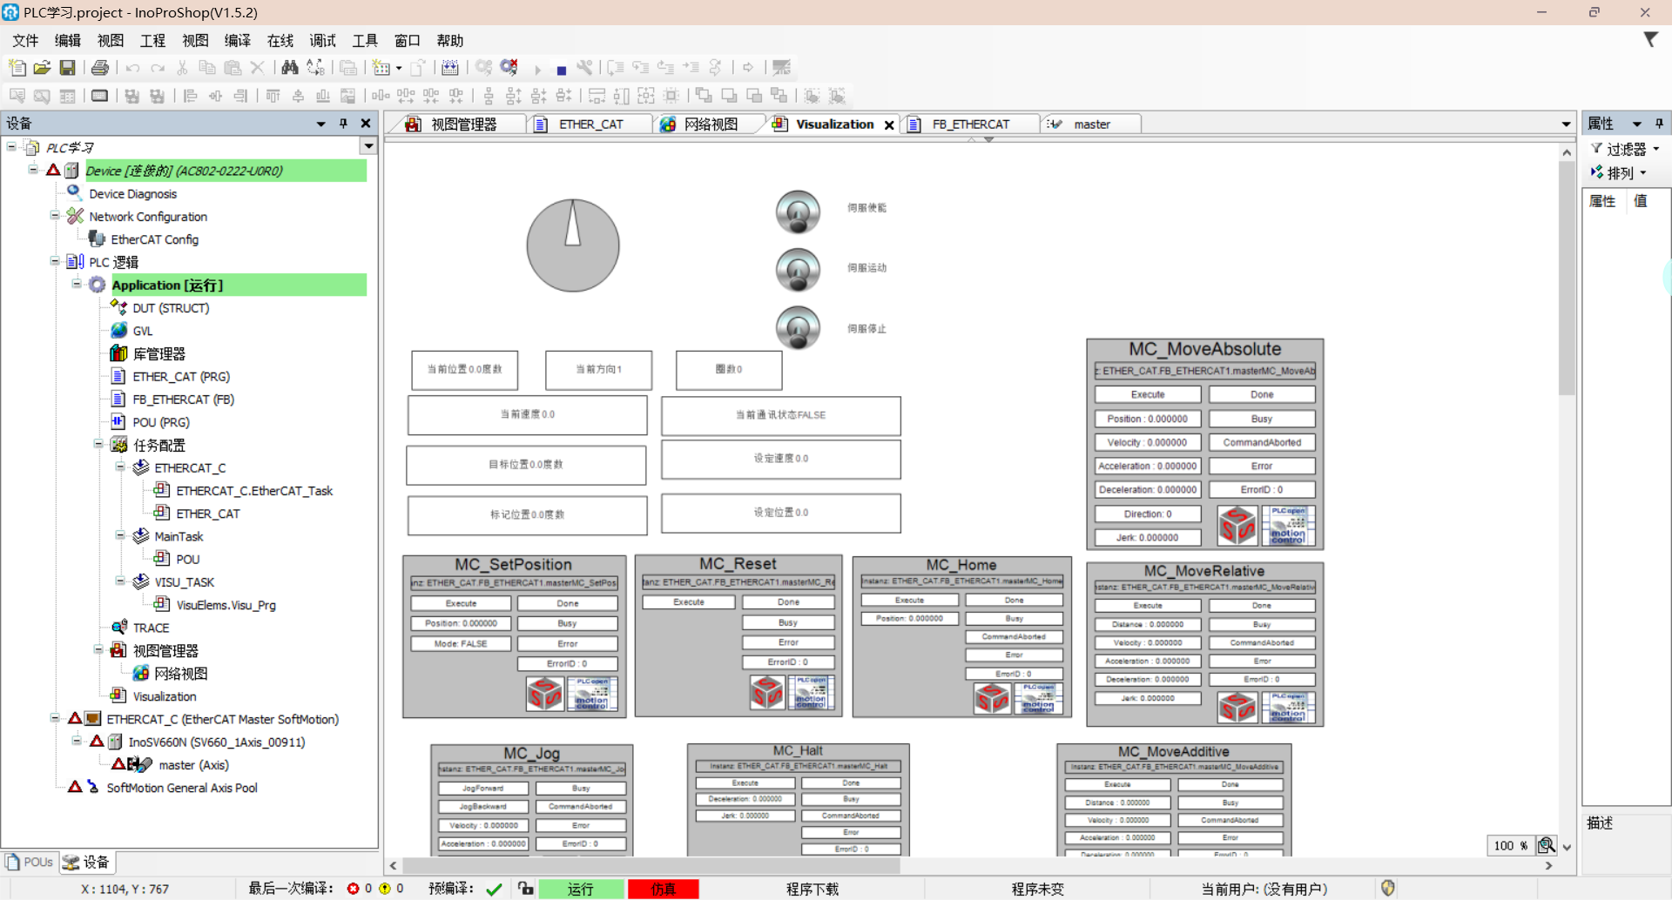Click the 运行 status button
This screenshot has width=1672, height=900.
coord(581,889)
